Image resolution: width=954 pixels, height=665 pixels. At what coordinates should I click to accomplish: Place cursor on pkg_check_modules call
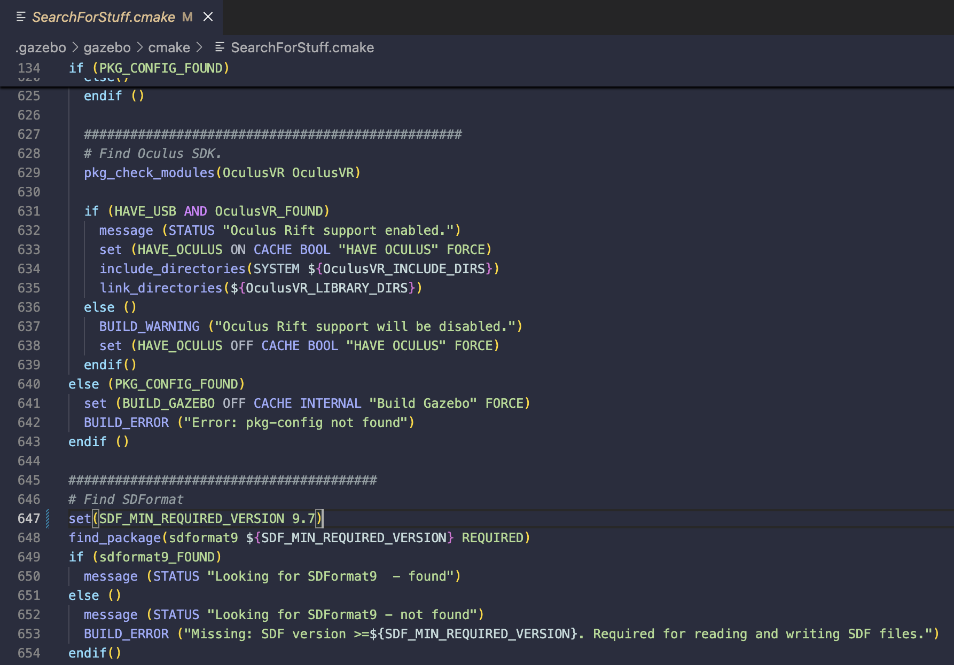point(149,173)
